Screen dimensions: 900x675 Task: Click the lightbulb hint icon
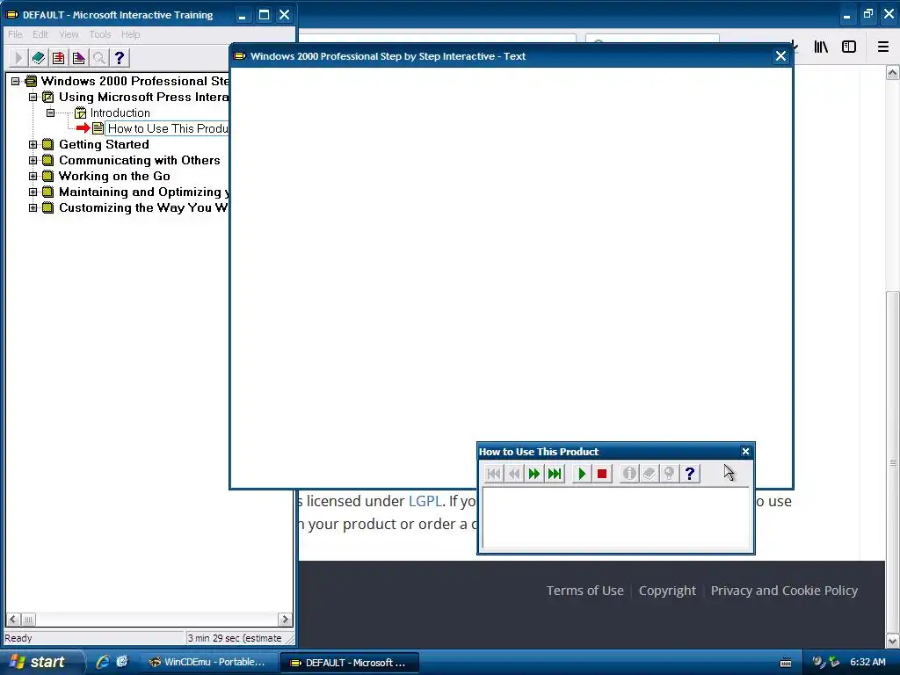(x=669, y=474)
